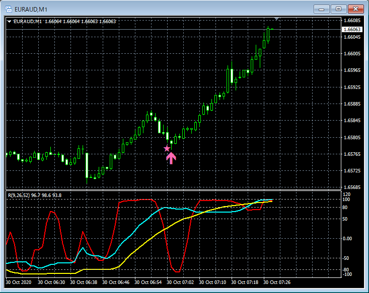Screen dimensions: 369x293
Task: Click the indicator scale value -50
Action: coord(346,258)
